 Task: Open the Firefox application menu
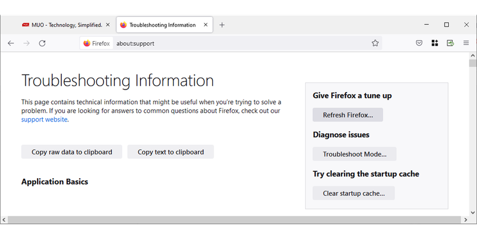point(466,43)
